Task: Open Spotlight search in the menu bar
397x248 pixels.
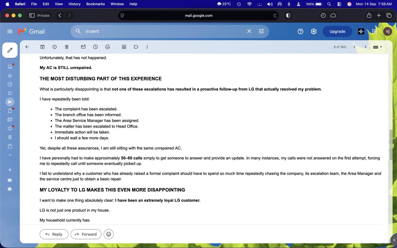Action: point(329,4)
